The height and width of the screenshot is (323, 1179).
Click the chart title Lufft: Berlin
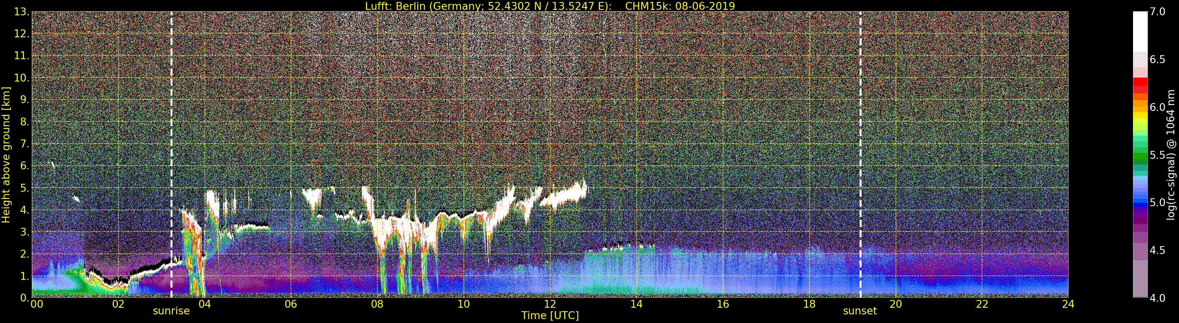[x=550, y=6]
